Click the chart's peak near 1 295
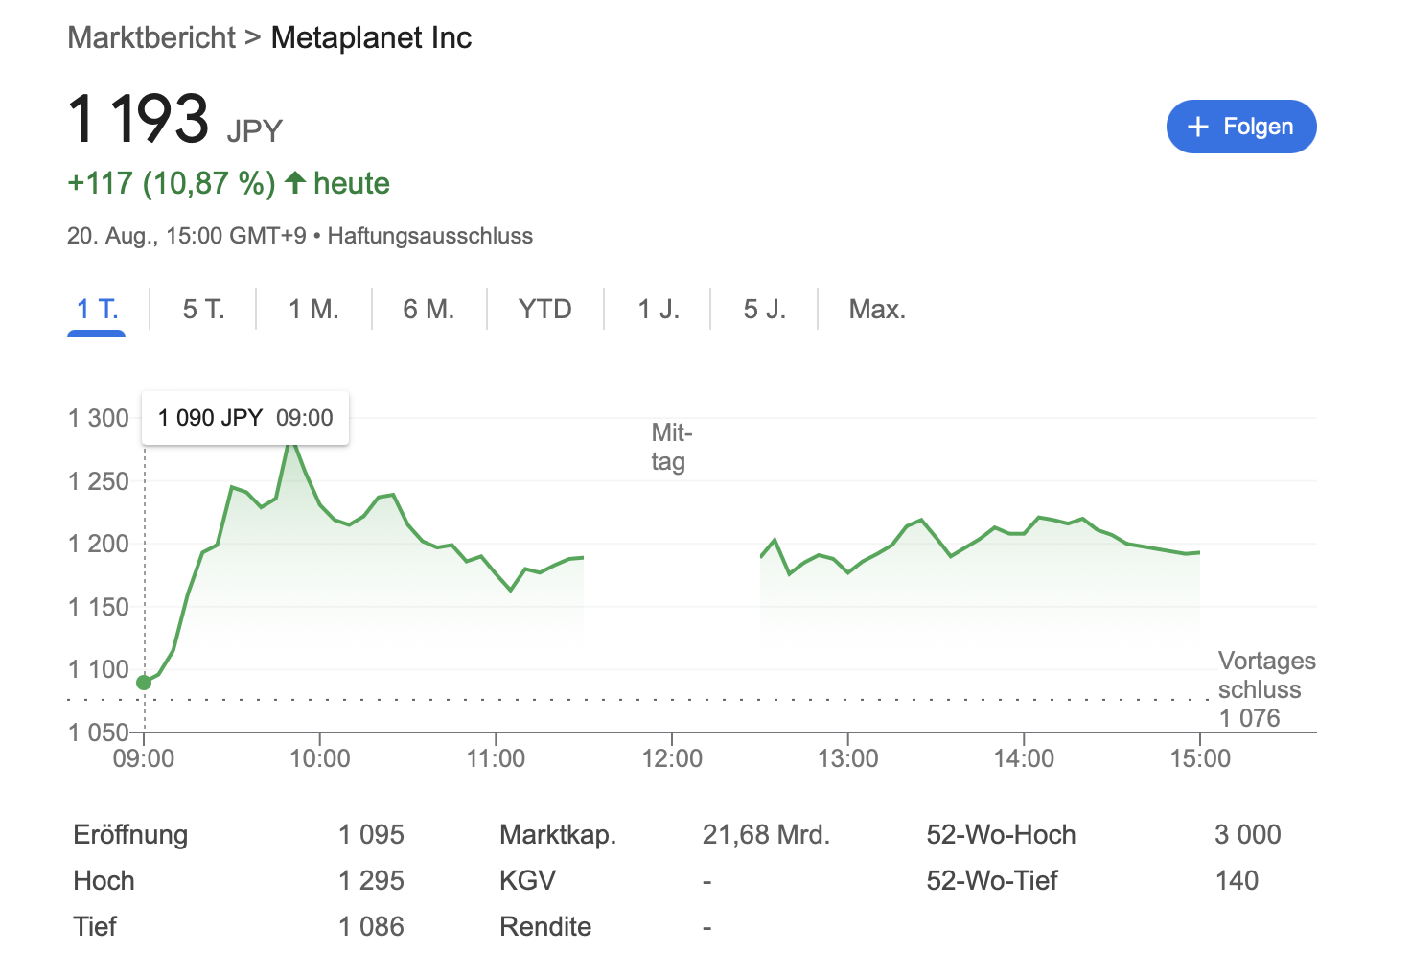This screenshot has width=1411, height=976. click(291, 443)
